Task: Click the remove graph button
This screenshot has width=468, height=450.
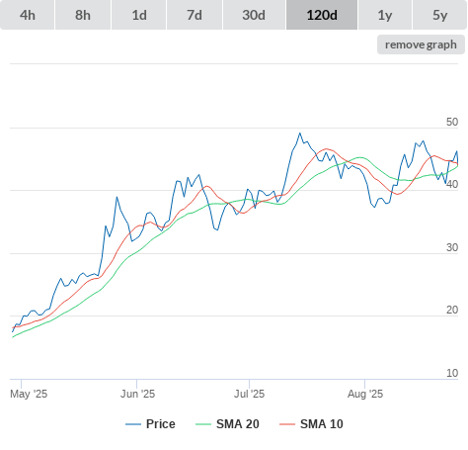Action: tap(421, 45)
